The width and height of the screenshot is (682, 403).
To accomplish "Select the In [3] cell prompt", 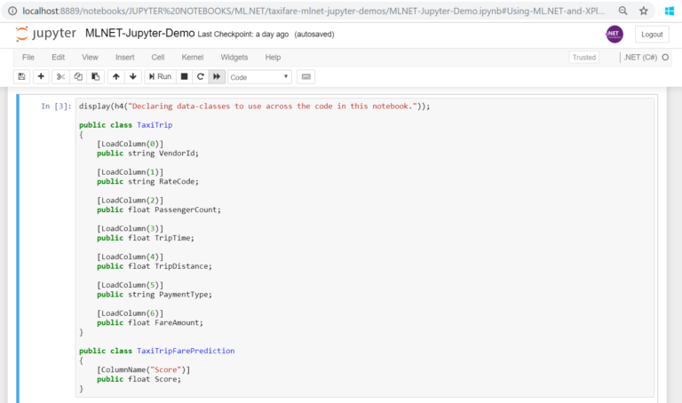I will tap(56, 106).
